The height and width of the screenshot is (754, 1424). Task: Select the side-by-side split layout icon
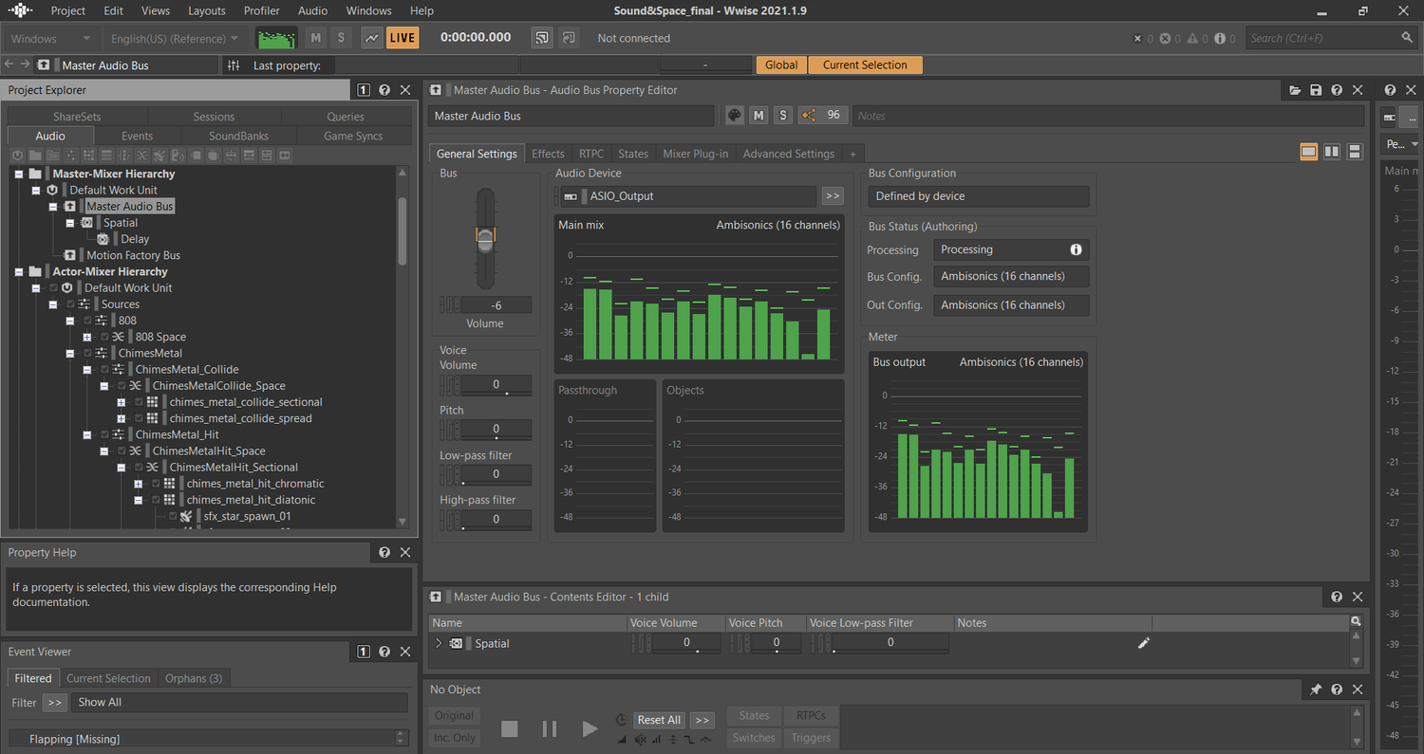(1332, 152)
